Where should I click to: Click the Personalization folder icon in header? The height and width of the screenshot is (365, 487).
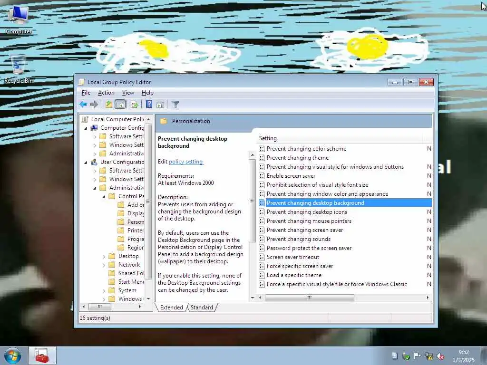tap(164, 121)
